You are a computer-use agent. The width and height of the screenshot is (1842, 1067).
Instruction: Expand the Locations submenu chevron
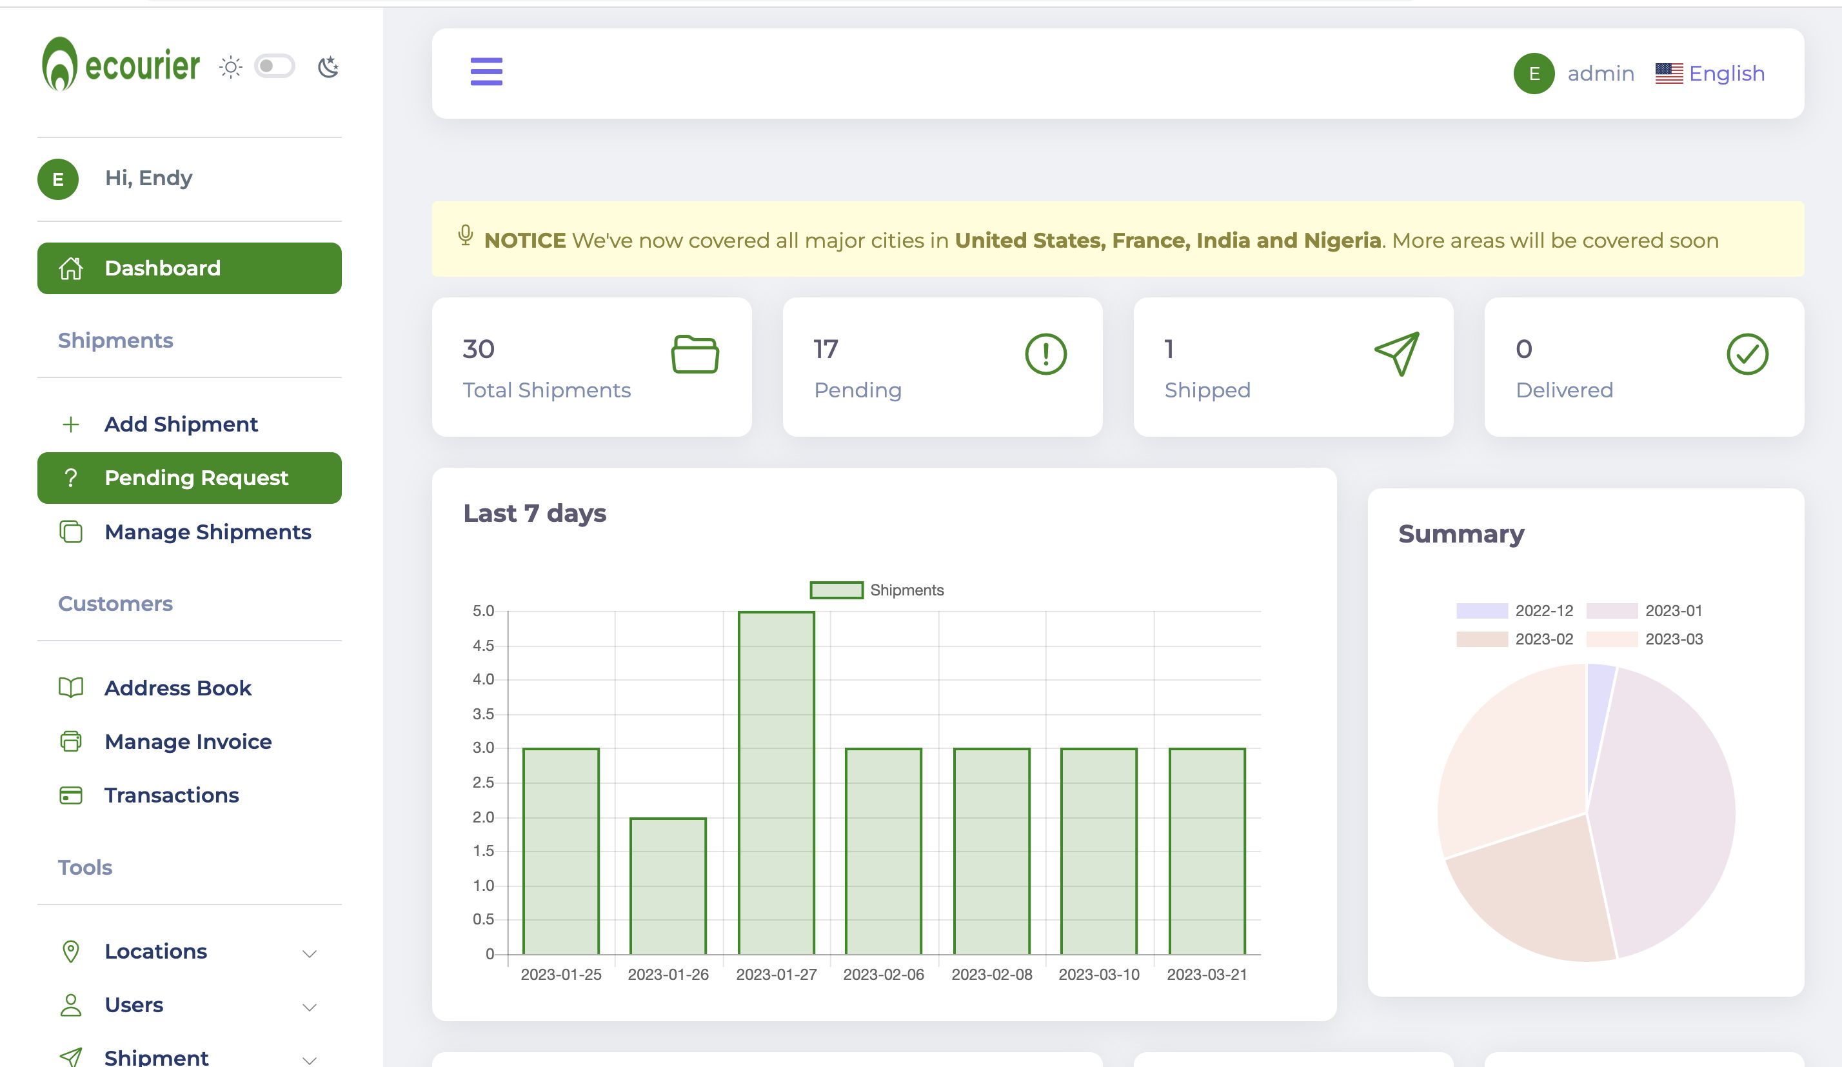(309, 953)
